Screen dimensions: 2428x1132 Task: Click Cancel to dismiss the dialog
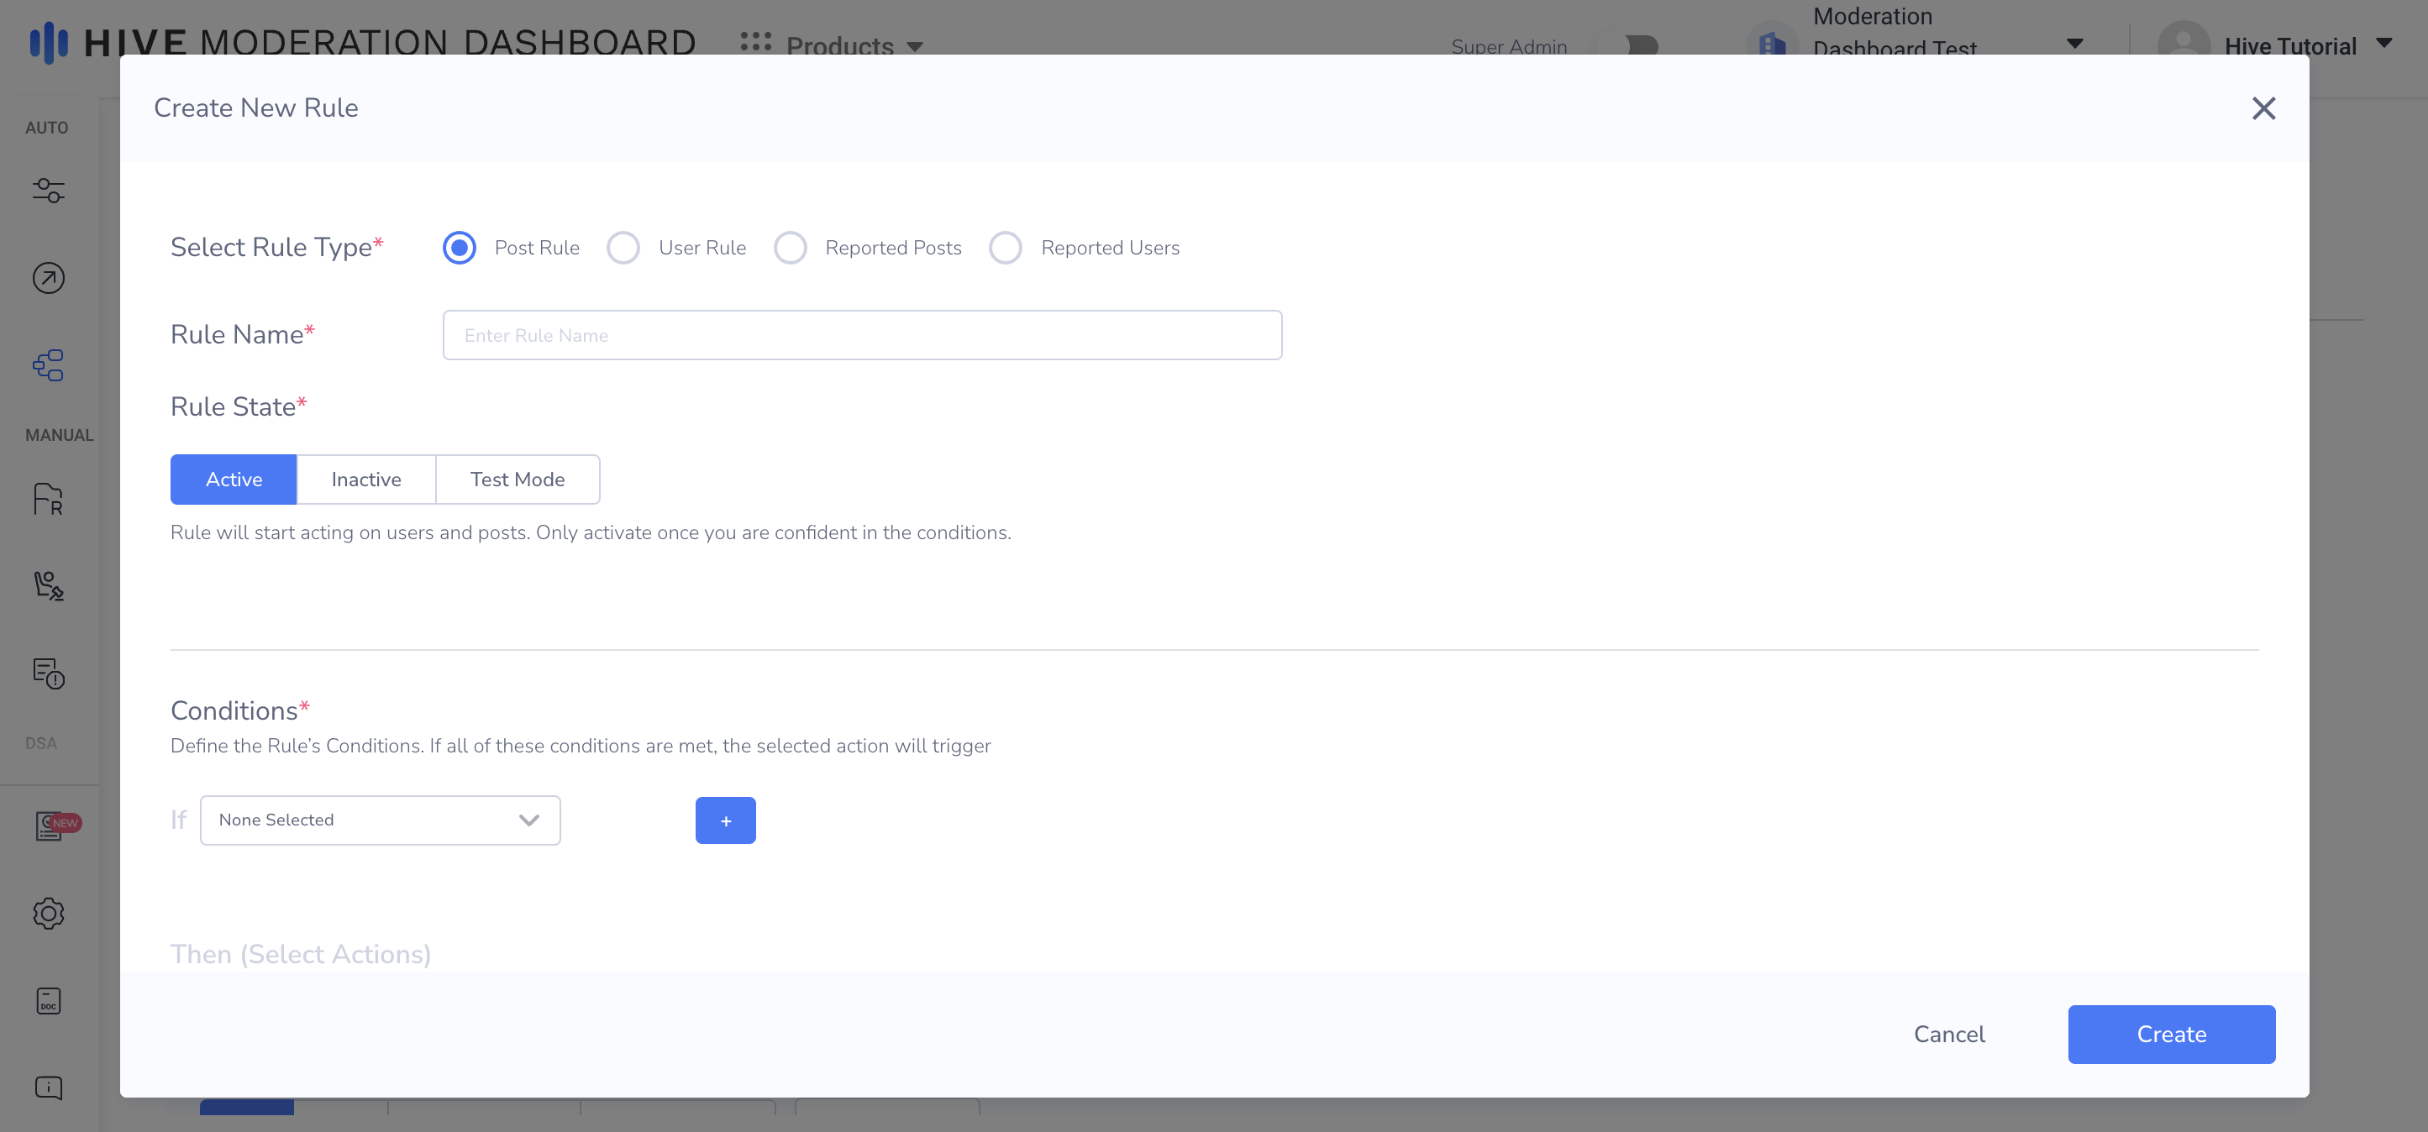pyautogui.click(x=1948, y=1034)
